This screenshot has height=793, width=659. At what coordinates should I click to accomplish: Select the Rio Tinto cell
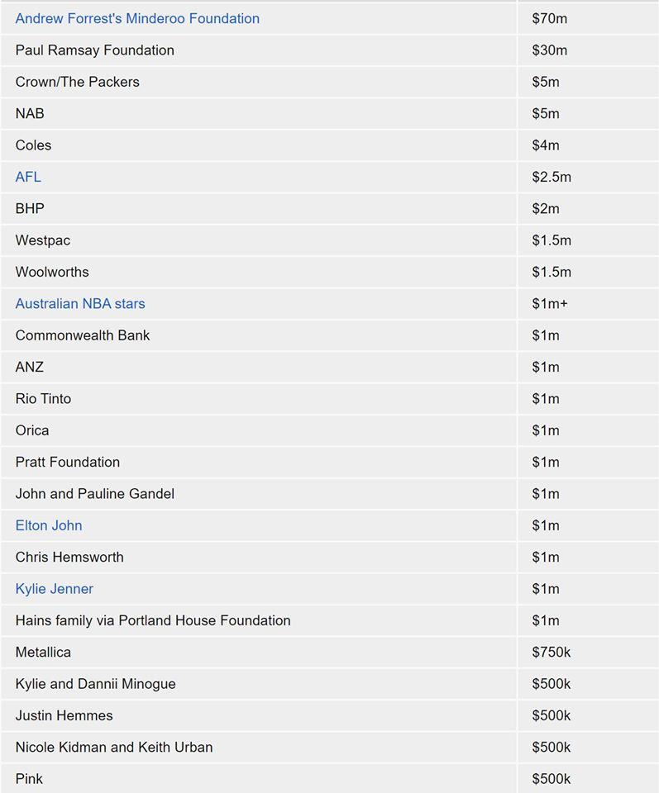43,398
